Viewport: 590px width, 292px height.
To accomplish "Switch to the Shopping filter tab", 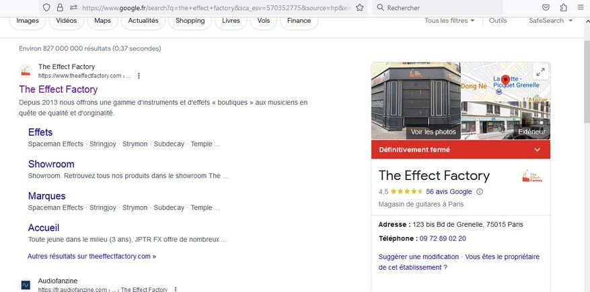I will [x=190, y=21].
